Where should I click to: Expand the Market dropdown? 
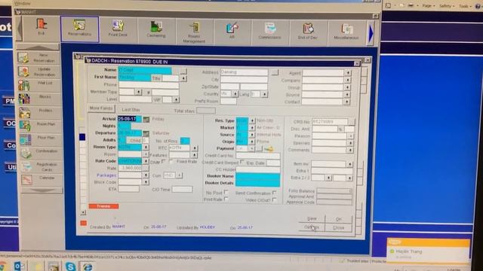click(x=252, y=127)
